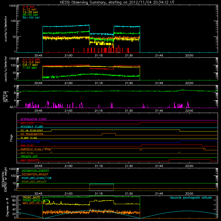Select the BAD_PACKETS flag label
Image resolution: width=221 pixels, height=221 pixels.
pyautogui.click(x=30, y=160)
